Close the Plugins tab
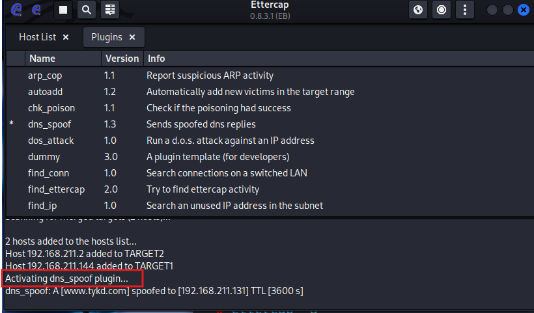Image resolution: width=534 pixels, height=313 pixels. (133, 37)
